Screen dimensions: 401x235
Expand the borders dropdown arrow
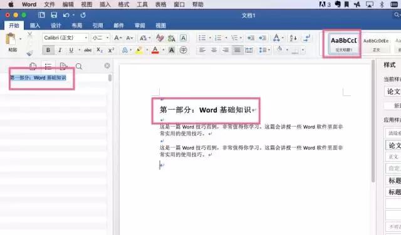coord(303,50)
